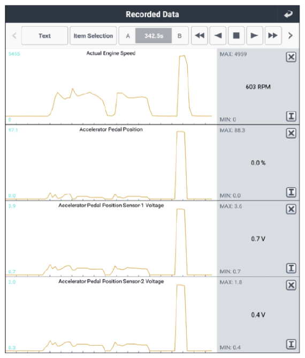The height and width of the screenshot is (358, 305).
Task: Switch to Text view
Action: click(x=44, y=35)
